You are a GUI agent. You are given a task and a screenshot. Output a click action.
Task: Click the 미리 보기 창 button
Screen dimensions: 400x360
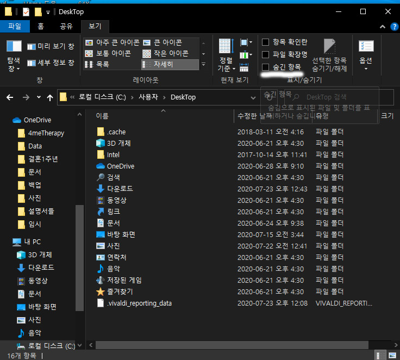[51, 47]
